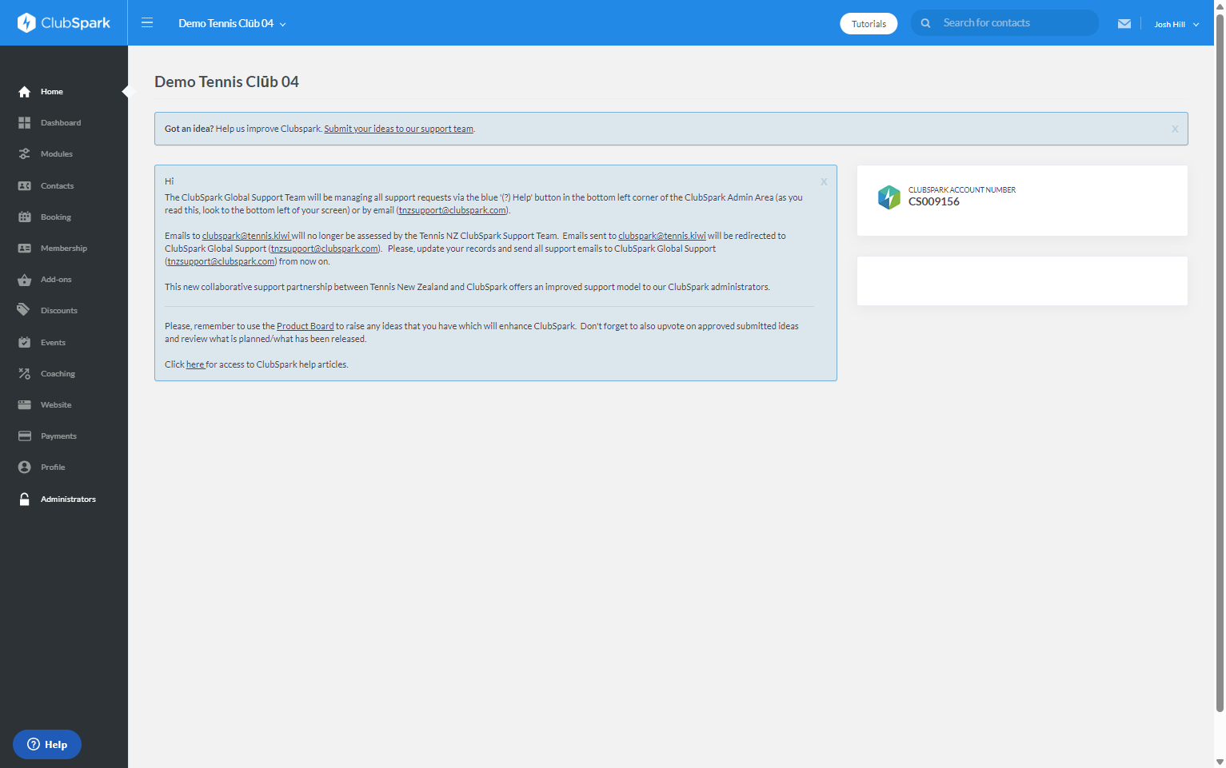The width and height of the screenshot is (1226, 768).
Task: Open the Administrators padlock icon
Action: click(25, 499)
